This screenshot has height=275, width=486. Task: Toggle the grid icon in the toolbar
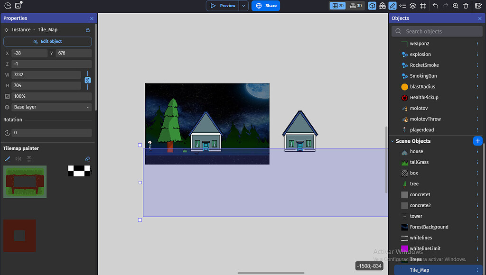(423, 6)
